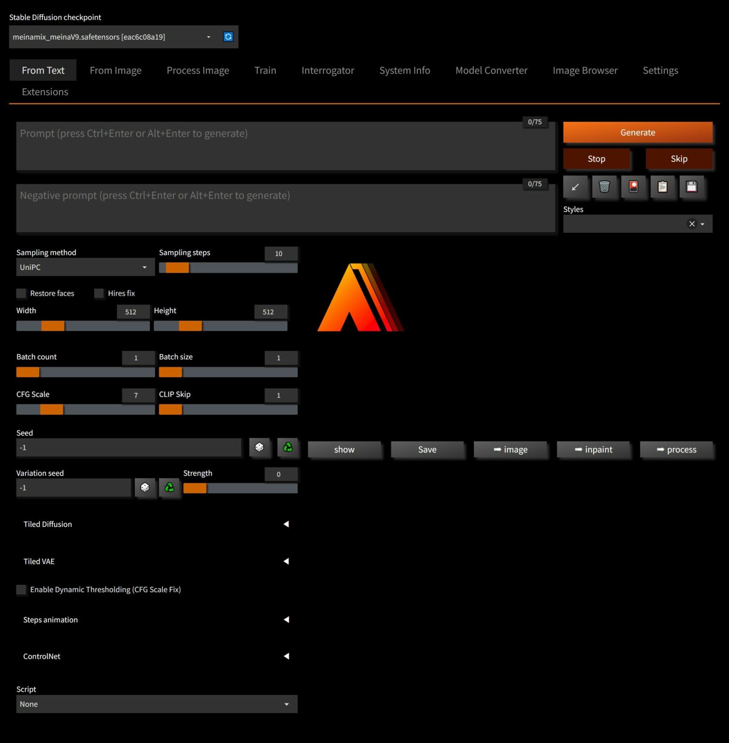Enable the Restore faces checkbox
This screenshot has height=743, width=729.
tap(21, 293)
